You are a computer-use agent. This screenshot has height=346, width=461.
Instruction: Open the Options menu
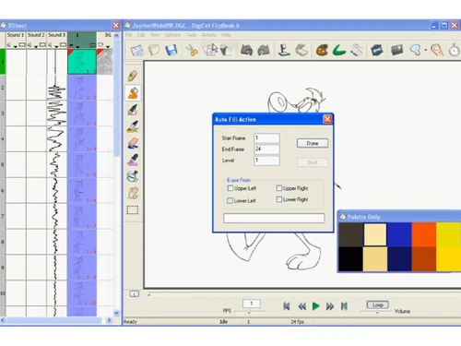tap(172, 35)
